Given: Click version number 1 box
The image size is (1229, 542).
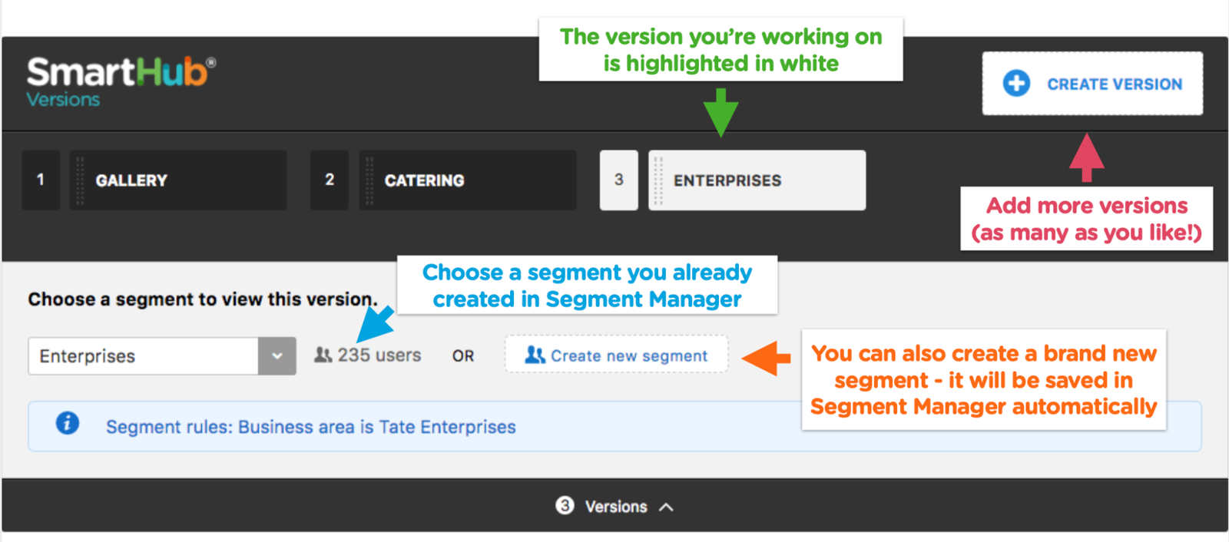Looking at the screenshot, I should [41, 180].
